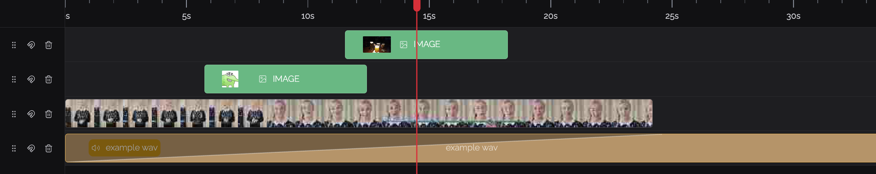Viewport: 876px width, 174px height.
Task: Click the red playhead marker handle
Action: [x=417, y=5]
